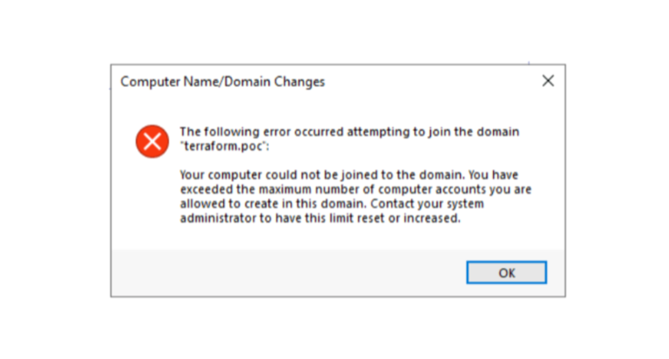Image resolution: width=669 pixels, height=359 pixels.
Task: Click the gray footer area left of OK
Action: tap(287, 273)
